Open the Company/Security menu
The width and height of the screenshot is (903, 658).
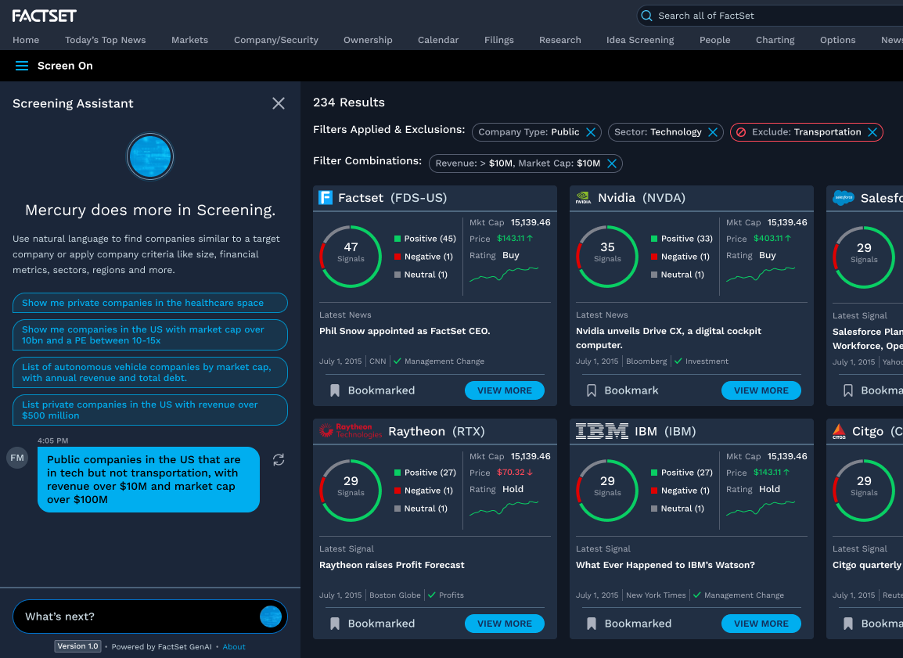click(276, 40)
